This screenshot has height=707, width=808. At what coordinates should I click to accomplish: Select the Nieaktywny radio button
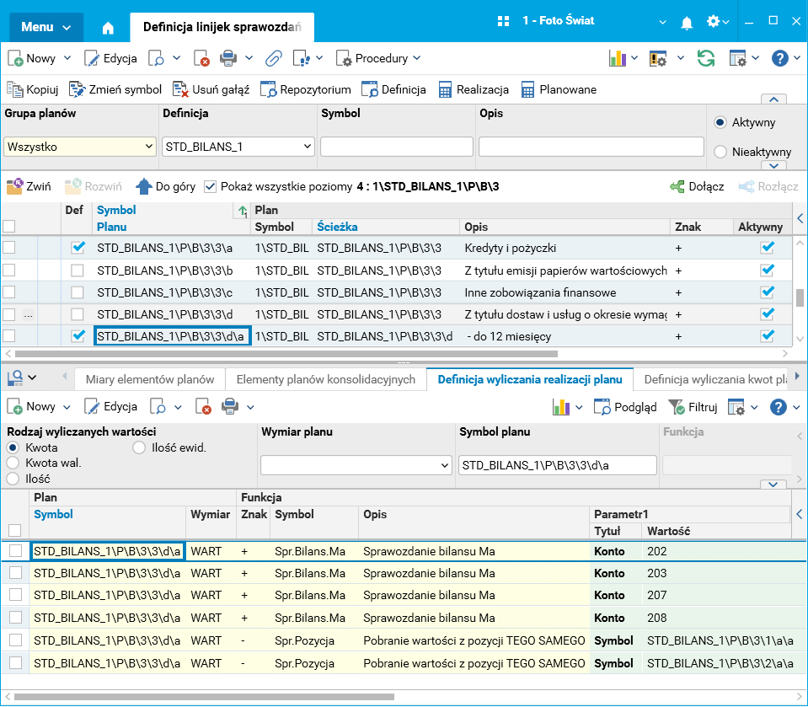[720, 152]
